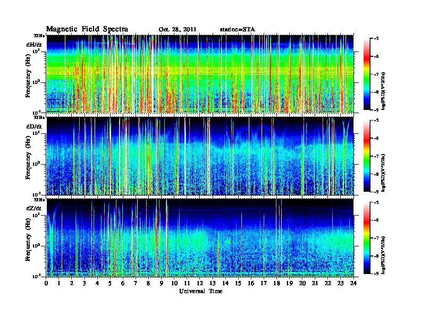Click hour 12 on the Universal Time axis

click(200, 283)
